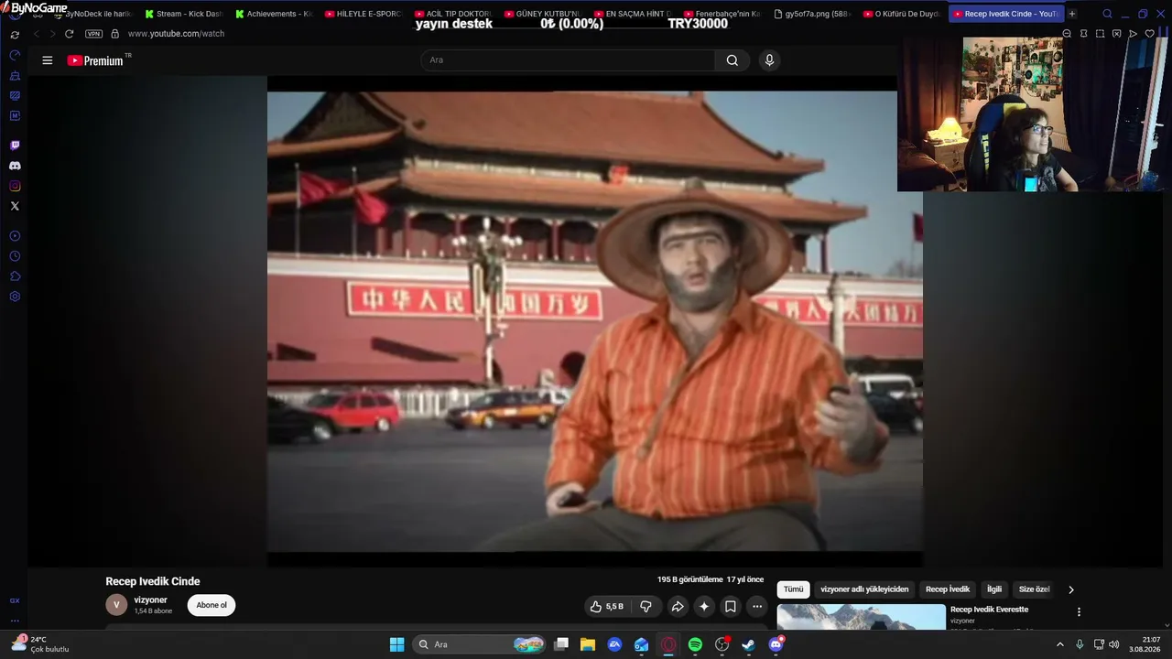This screenshot has height=659, width=1172.
Task: Select the İlgili filter chip
Action: click(994, 589)
